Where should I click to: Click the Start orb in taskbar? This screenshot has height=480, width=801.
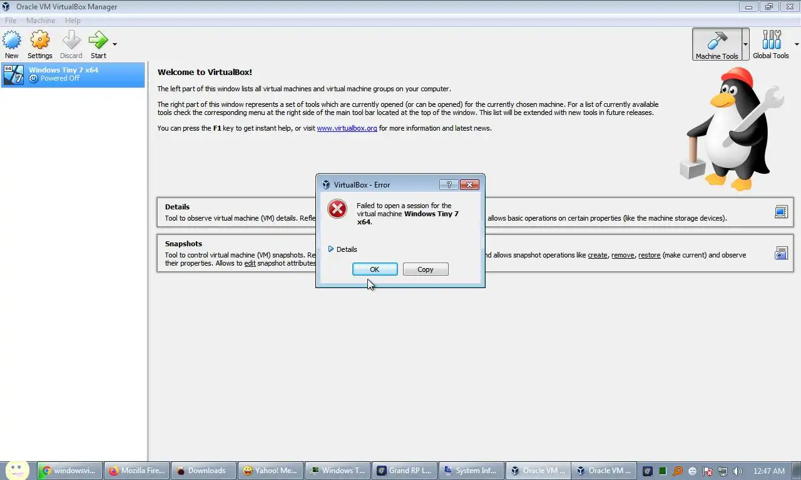(17, 470)
